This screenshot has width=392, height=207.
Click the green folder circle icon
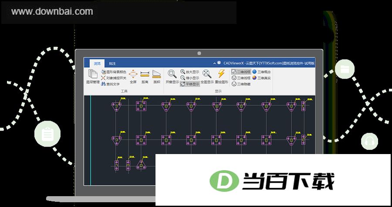coord(345,69)
